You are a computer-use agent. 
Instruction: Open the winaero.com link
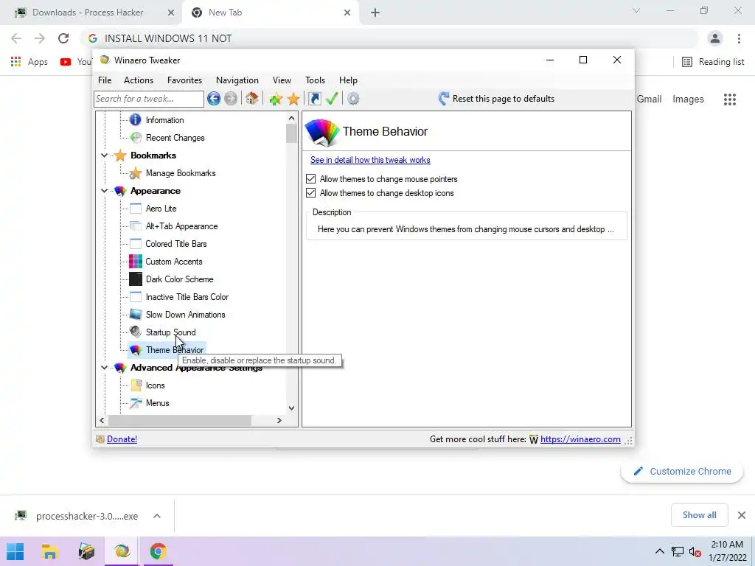(580, 439)
